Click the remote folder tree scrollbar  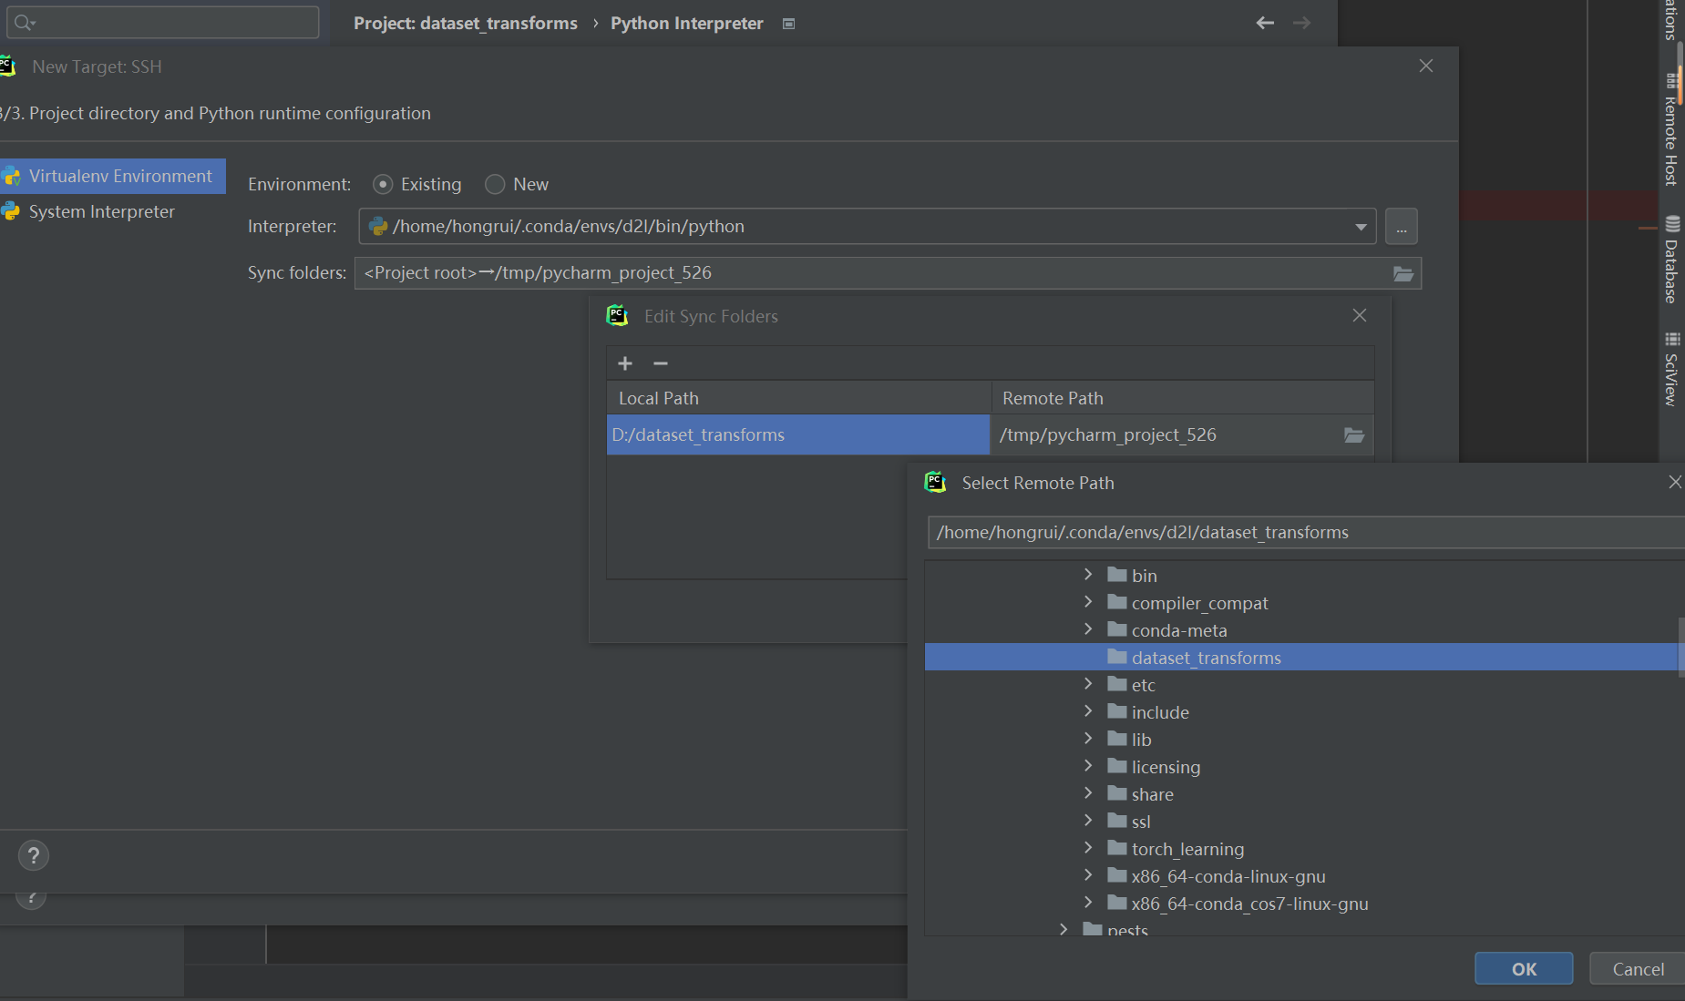[1681, 647]
